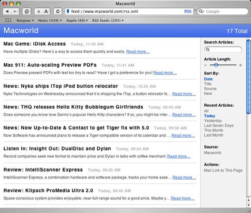The width and height of the screenshot is (251, 213).
Task: Click Read more for Preview PDFs article
Action: [x=165, y=73]
